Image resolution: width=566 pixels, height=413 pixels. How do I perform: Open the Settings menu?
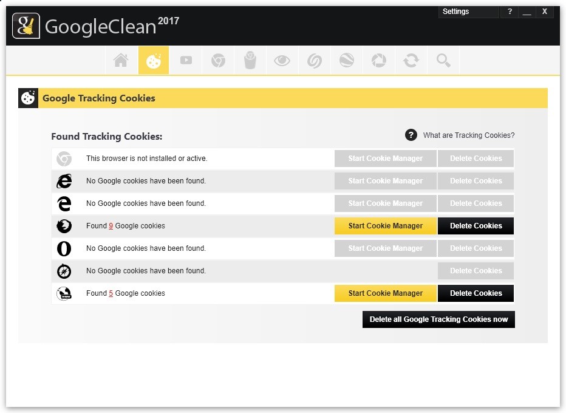[468, 12]
